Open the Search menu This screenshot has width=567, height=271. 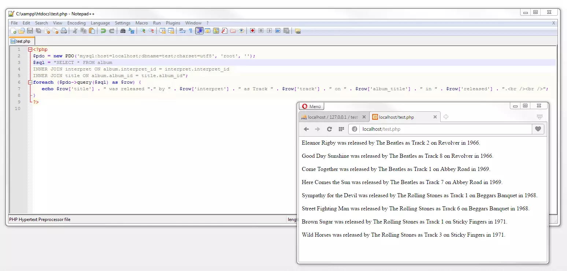41,23
